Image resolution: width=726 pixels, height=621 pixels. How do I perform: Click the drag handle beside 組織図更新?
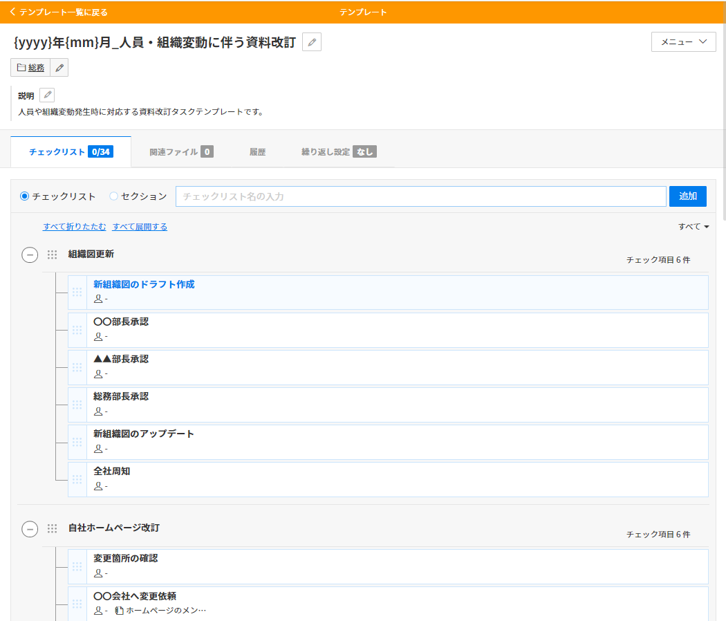pyautogui.click(x=52, y=254)
